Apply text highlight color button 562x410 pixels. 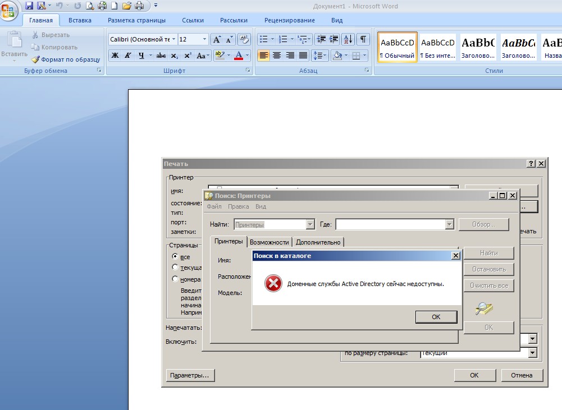[219, 56]
